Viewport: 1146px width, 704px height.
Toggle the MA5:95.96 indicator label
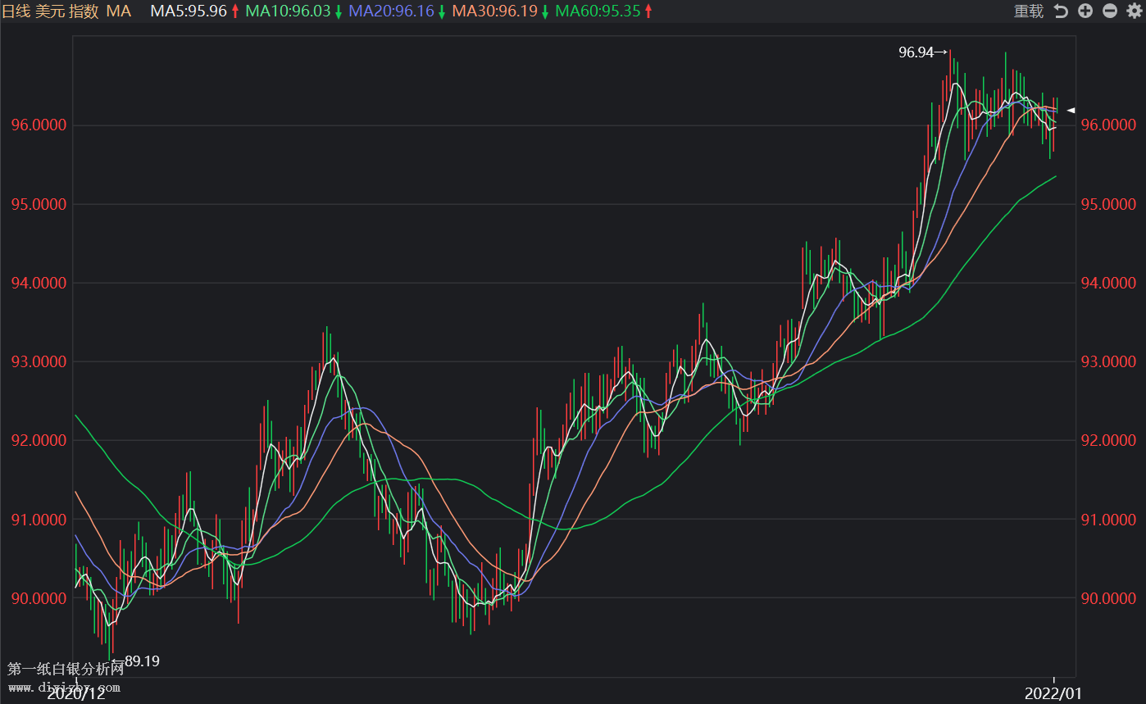point(188,11)
